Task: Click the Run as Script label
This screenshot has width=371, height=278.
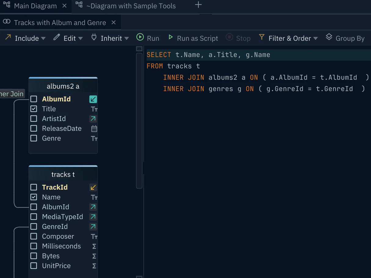Action: click(x=197, y=38)
